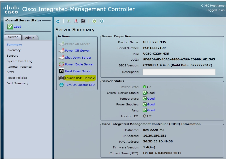Open Remote Presence page
The image size is (226, 159).
tap(19, 67)
